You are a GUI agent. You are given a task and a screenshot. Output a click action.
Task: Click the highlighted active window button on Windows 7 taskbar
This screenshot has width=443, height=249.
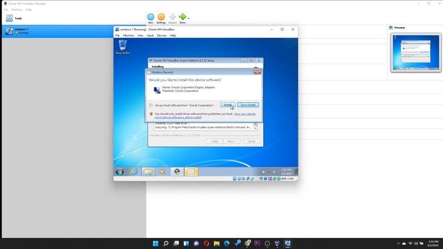[x=191, y=172]
